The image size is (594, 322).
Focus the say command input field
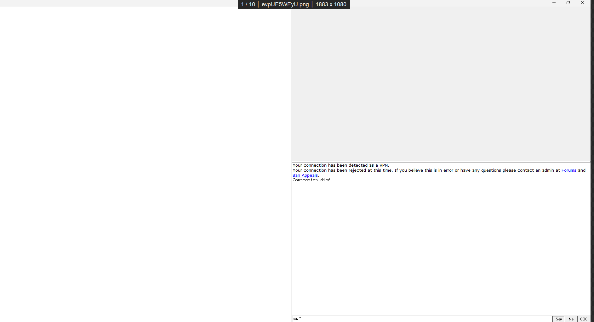(x=422, y=319)
